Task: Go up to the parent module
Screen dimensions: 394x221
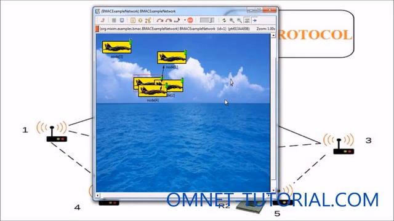Action: click(x=103, y=20)
